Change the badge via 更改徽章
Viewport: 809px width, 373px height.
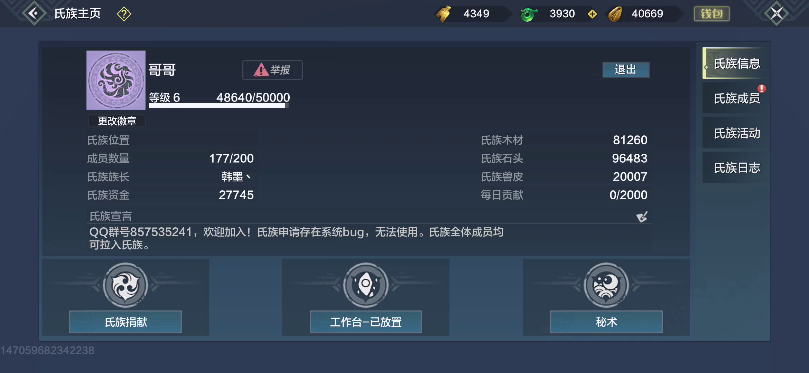(x=117, y=121)
